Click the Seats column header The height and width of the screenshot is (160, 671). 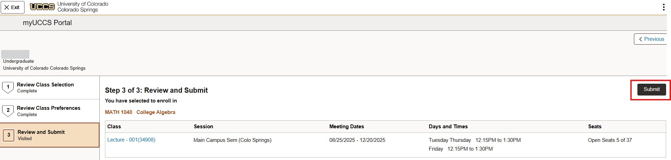595,127
